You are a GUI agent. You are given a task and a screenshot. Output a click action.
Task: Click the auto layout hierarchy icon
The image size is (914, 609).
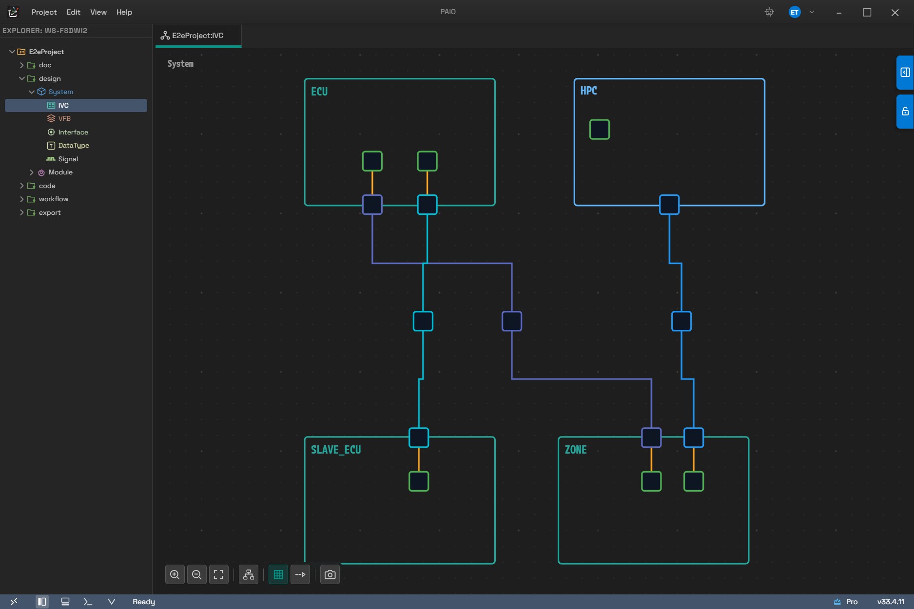click(x=249, y=575)
